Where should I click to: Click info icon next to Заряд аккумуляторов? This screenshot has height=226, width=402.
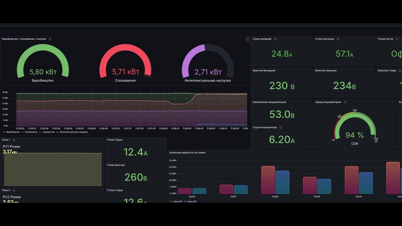345,102
